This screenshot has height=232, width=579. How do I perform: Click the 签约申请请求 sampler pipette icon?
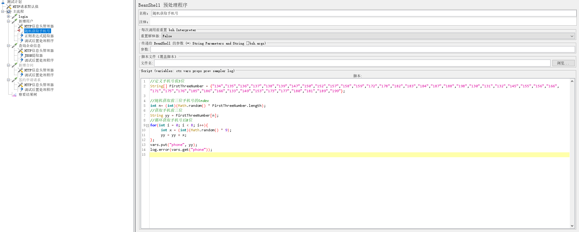tap(15, 80)
